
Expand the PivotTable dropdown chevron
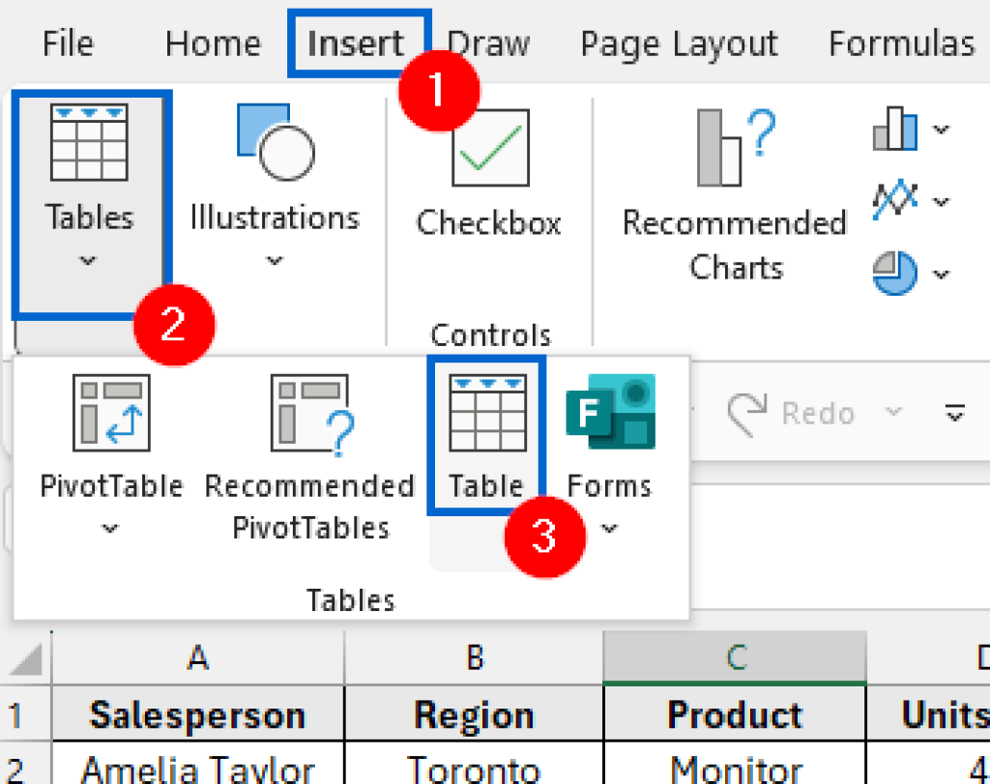109,529
